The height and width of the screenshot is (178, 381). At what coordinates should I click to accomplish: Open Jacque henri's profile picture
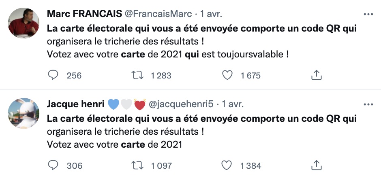(24, 113)
